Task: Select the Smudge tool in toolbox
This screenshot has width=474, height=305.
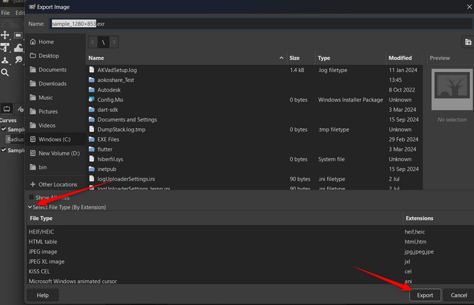Action: (x=18, y=60)
